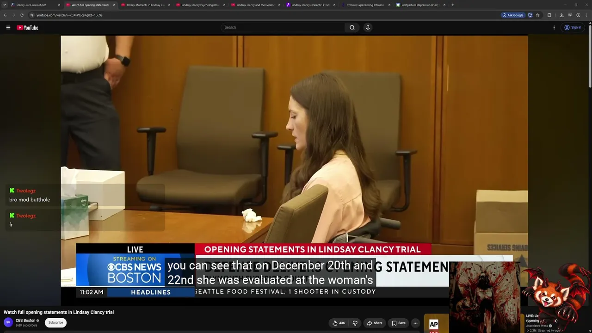Open the media control icon in browser toolbar

(x=570, y=15)
